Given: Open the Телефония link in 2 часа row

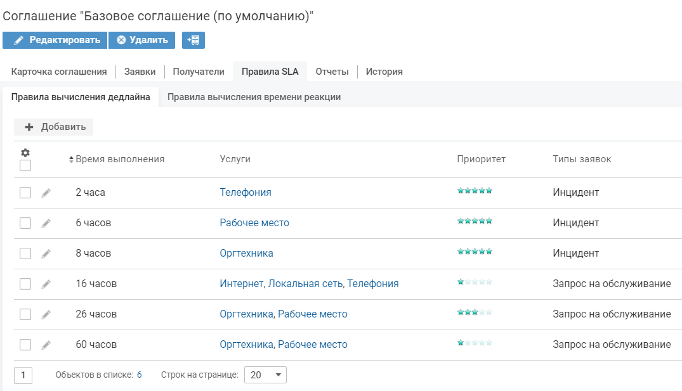Looking at the screenshot, I should click(246, 193).
